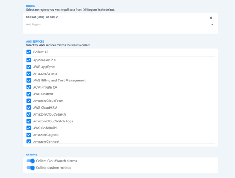Turn off Collect custom metrics switch
Viewport: 235px width, 178px height.
30,168
